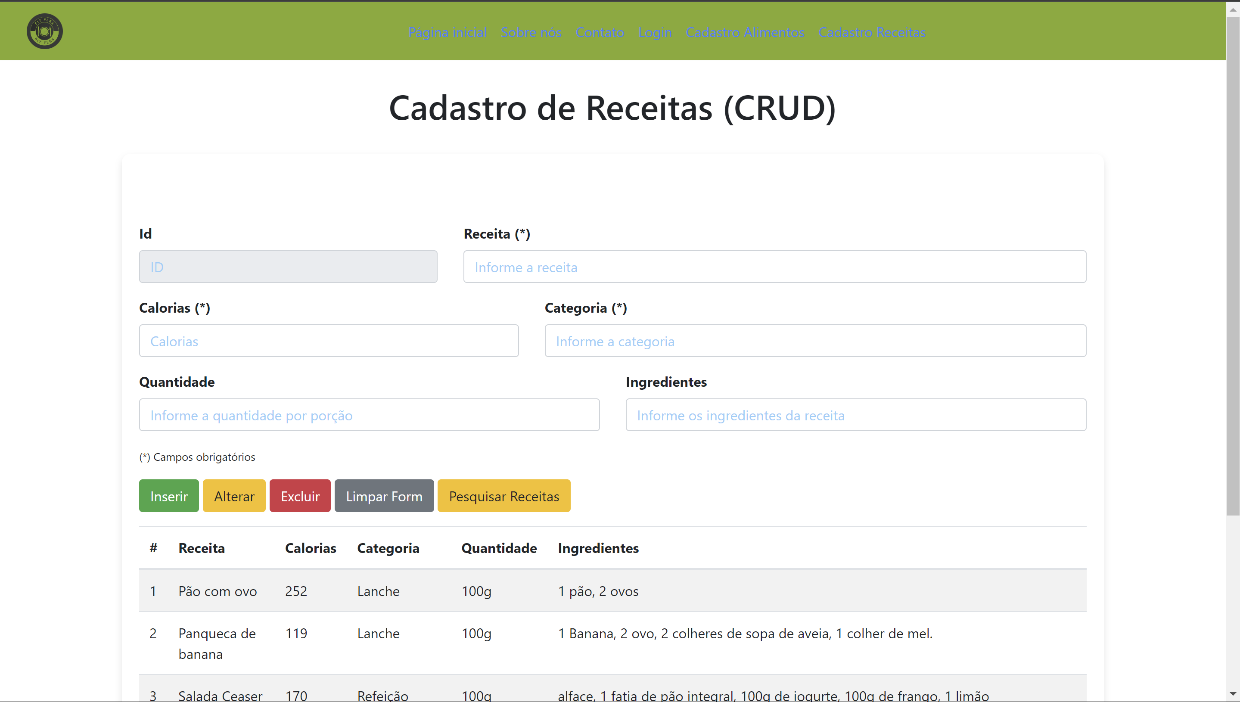Viewport: 1240px width, 702px height.
Task: Select the Cadastro Receitas menu item
Action: (872, 32)
